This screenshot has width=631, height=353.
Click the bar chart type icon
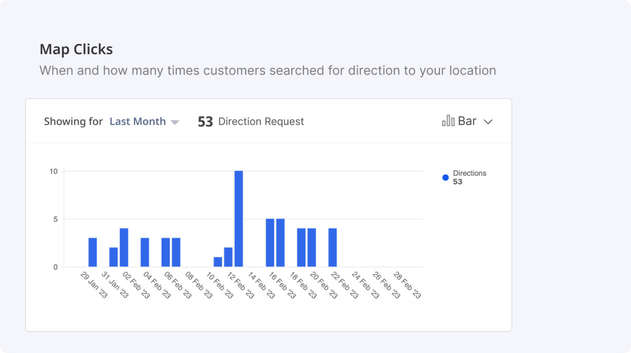448,121
